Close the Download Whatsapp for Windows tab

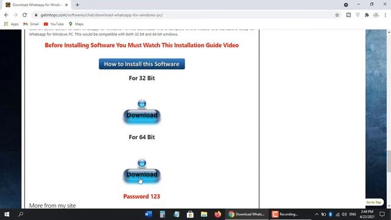tap(67, 5)
